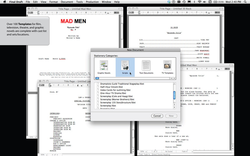Click tab stop selector in Mad Men title page ruler
The image size is (250, 156).
[30, 12]
